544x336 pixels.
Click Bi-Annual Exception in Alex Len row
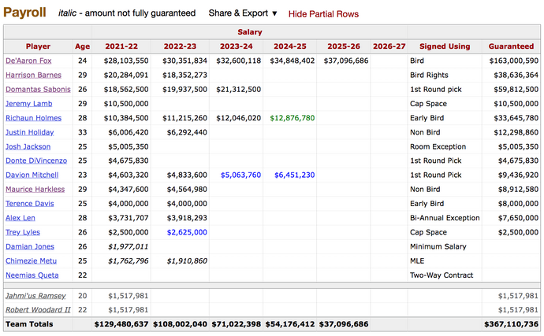click(x=445, y=218)
